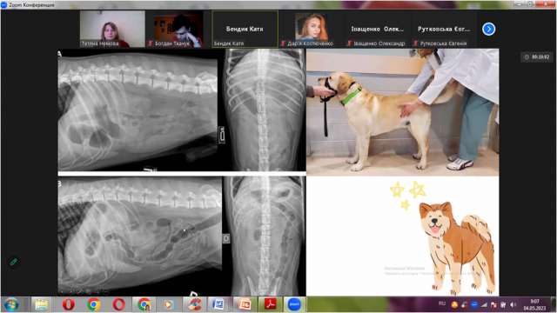Open the clock showing 9:07 04.05.2023
The width and height of the screenshot is (557, 313).
click(x=534, y=305)
